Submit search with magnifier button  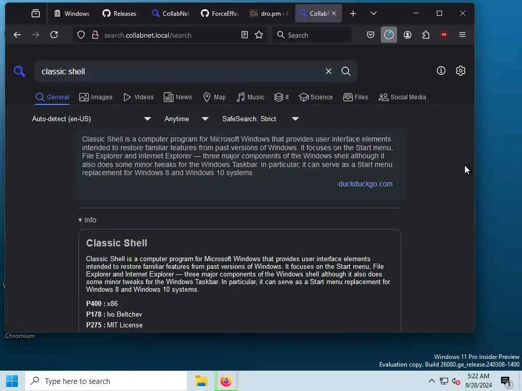(x=346, y=71)
